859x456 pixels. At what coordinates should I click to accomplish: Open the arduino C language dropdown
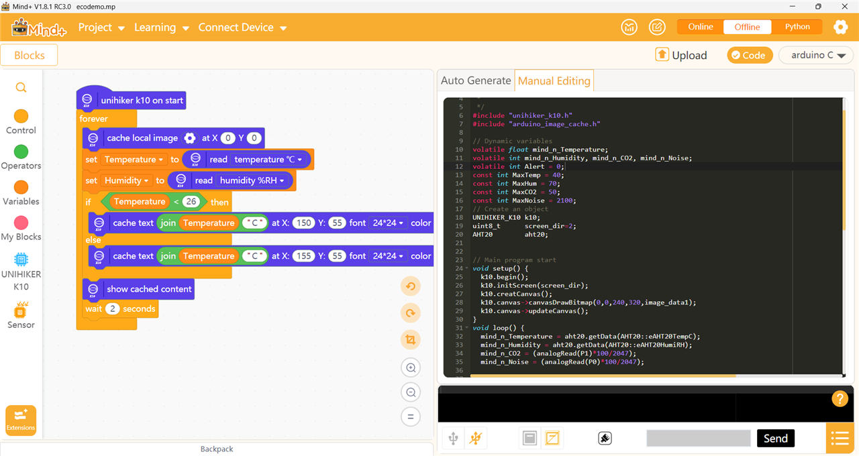816,56
